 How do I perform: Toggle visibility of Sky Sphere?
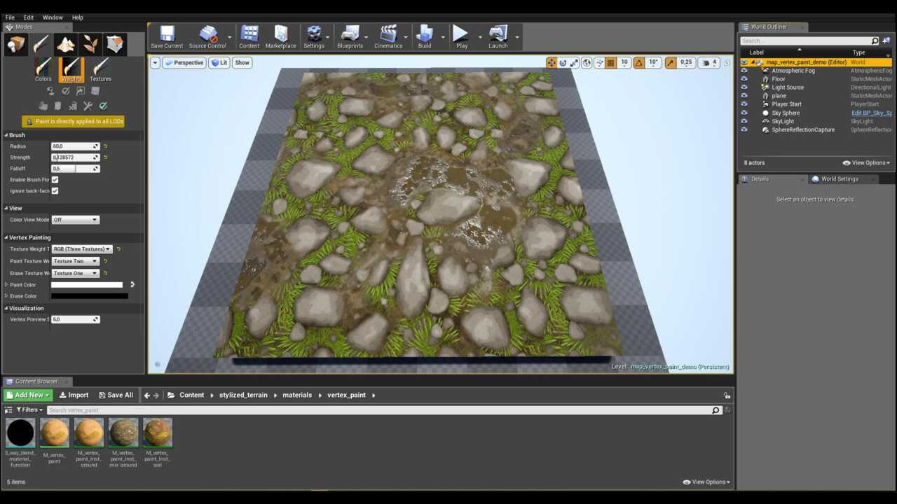pyautogui.click(x=744, y=113)
